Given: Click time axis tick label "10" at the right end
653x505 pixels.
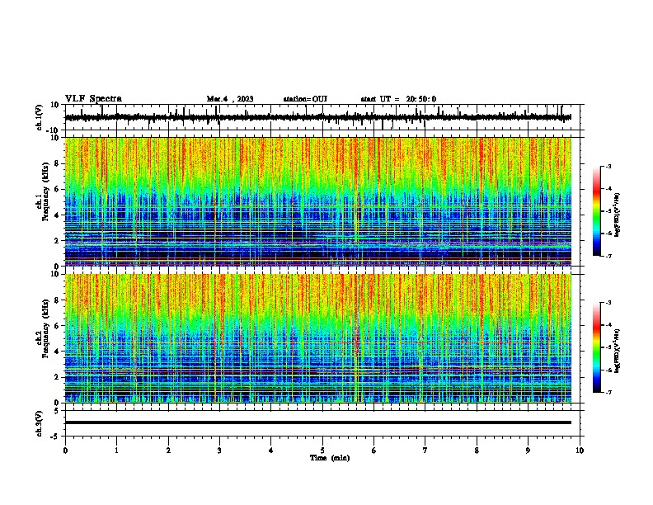Looking at the screenshot, I should (x=580, y=451).
